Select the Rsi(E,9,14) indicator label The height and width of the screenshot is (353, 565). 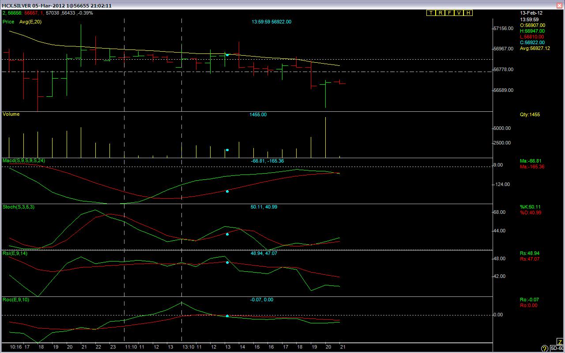tap(15, 253)
